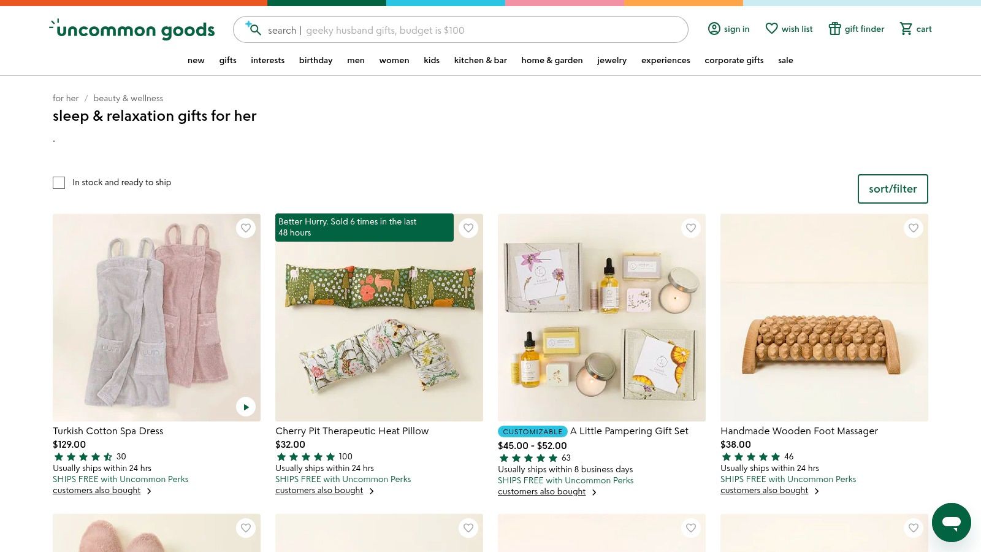Click the Turkish Cotton Spa Dress image
This screenshot has width=981, height=552.
tap(156, 317)
